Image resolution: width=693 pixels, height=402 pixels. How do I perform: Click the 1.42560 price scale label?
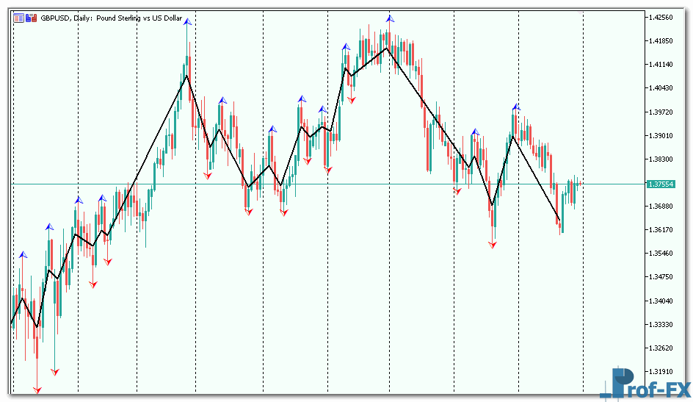click(661, 17)
